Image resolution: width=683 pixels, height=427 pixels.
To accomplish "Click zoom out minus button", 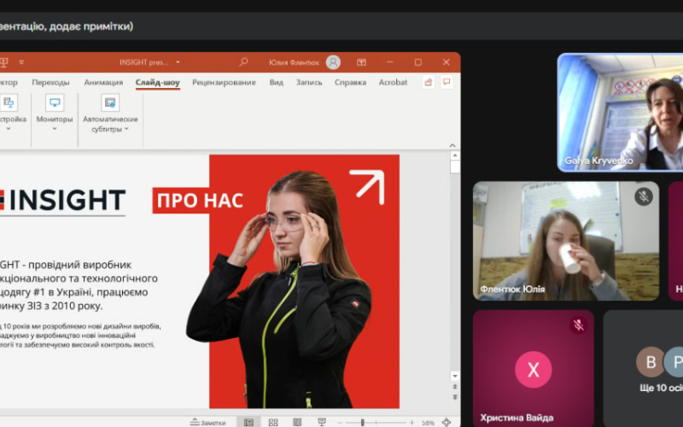I will pyautogui.click(x=340, y=423).
